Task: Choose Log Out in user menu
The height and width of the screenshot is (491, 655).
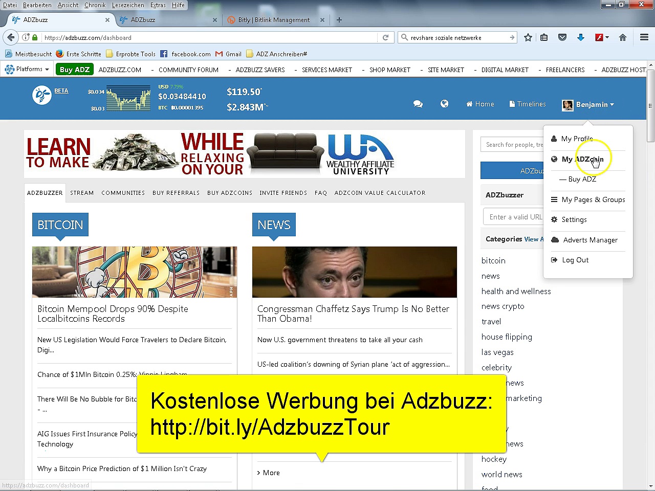Action: [575, 260]
